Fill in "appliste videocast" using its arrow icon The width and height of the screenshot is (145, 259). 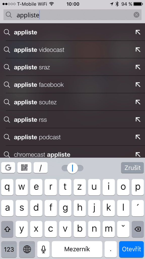pyautogui.click(x=138, y=50)
